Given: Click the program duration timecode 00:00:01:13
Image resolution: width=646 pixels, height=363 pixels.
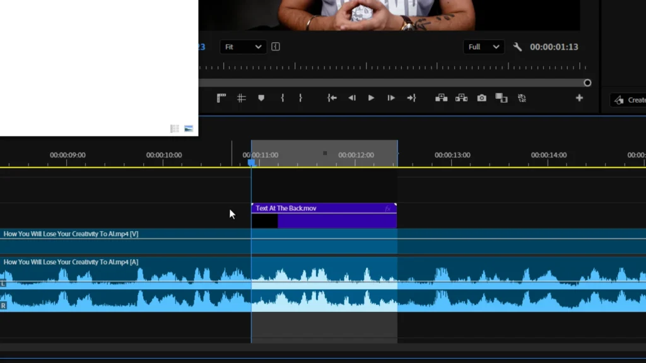Looking at the screenshot, I should pyautogui.click(x=554, y=47).
